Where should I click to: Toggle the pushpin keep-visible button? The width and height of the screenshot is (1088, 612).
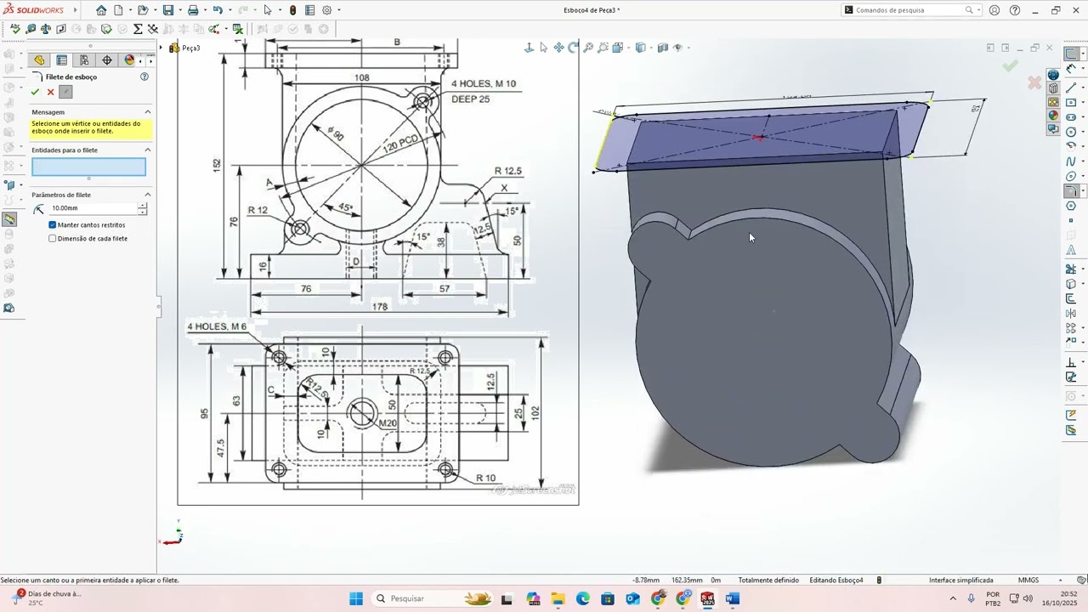coord(65,92)
